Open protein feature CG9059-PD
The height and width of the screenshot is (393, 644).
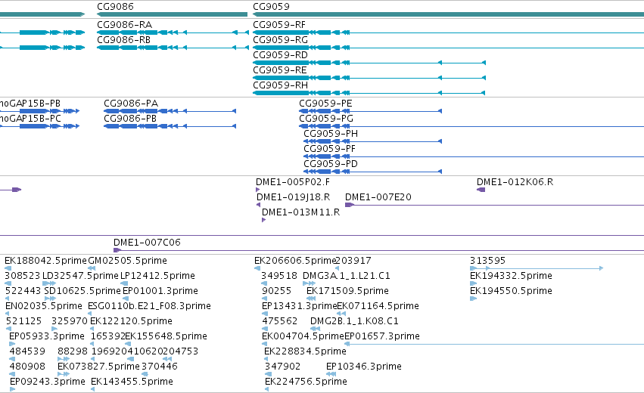click(x=331, y=164)
